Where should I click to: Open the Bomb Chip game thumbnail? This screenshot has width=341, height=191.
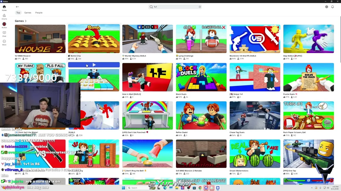(94, 39)
